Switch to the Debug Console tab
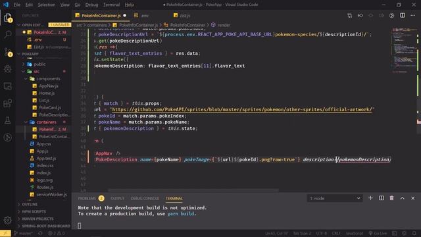 point(145,198)
